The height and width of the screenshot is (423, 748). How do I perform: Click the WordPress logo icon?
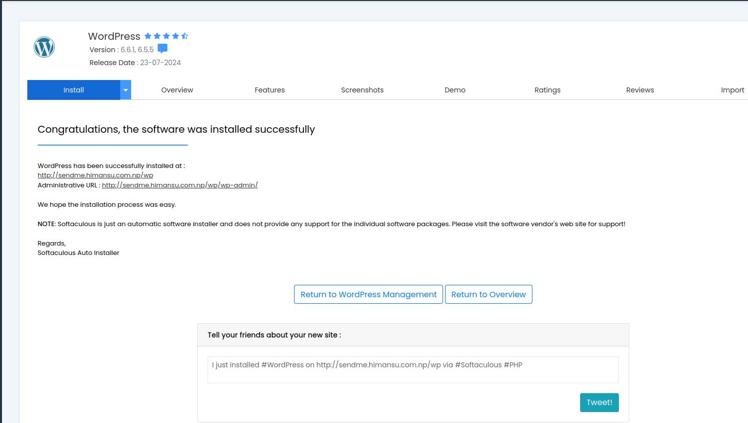(x=44, y=47)
